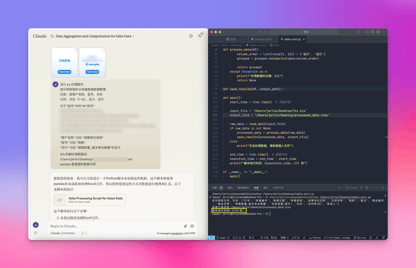Image resolution: width=416 pixels, height=268 pixels.
Task: Open new-terminal profile dropdown arrow
Action: 343,188
